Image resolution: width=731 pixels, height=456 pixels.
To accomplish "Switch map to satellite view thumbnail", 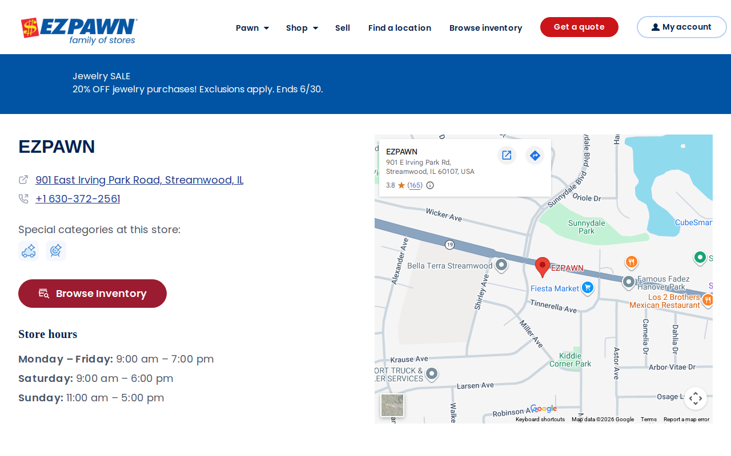I will coord(392,405).
